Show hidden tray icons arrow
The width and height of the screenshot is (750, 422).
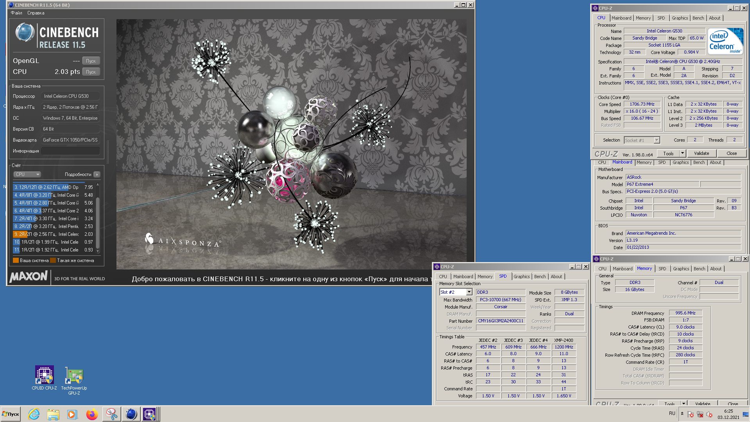pyautogui.click(x=682, y=414)
